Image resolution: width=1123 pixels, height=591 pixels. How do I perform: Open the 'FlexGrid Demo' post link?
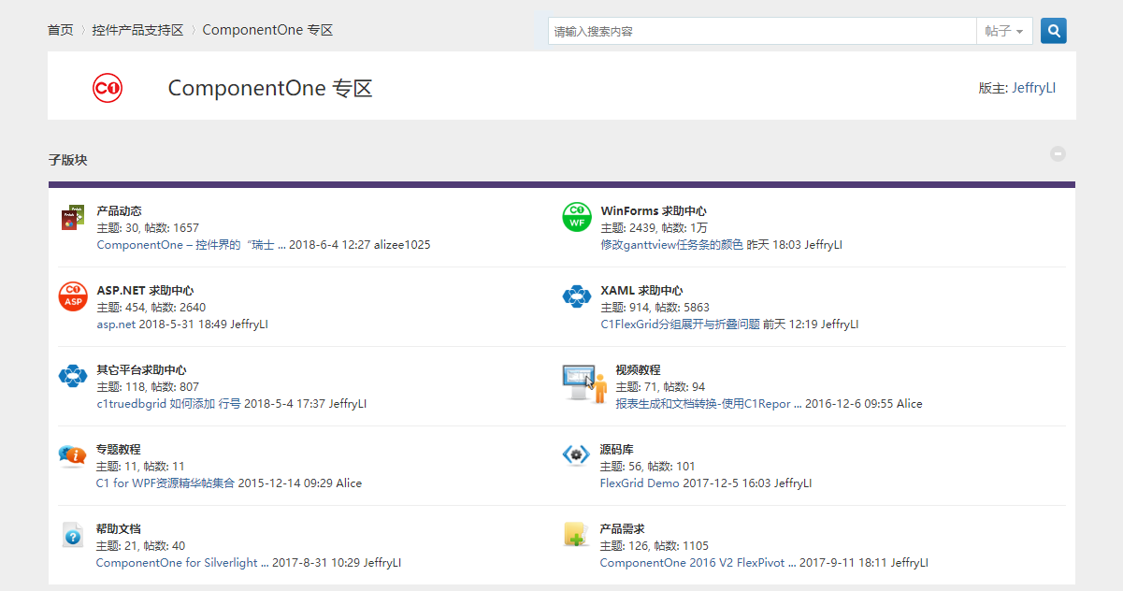[x=640, y=483]
